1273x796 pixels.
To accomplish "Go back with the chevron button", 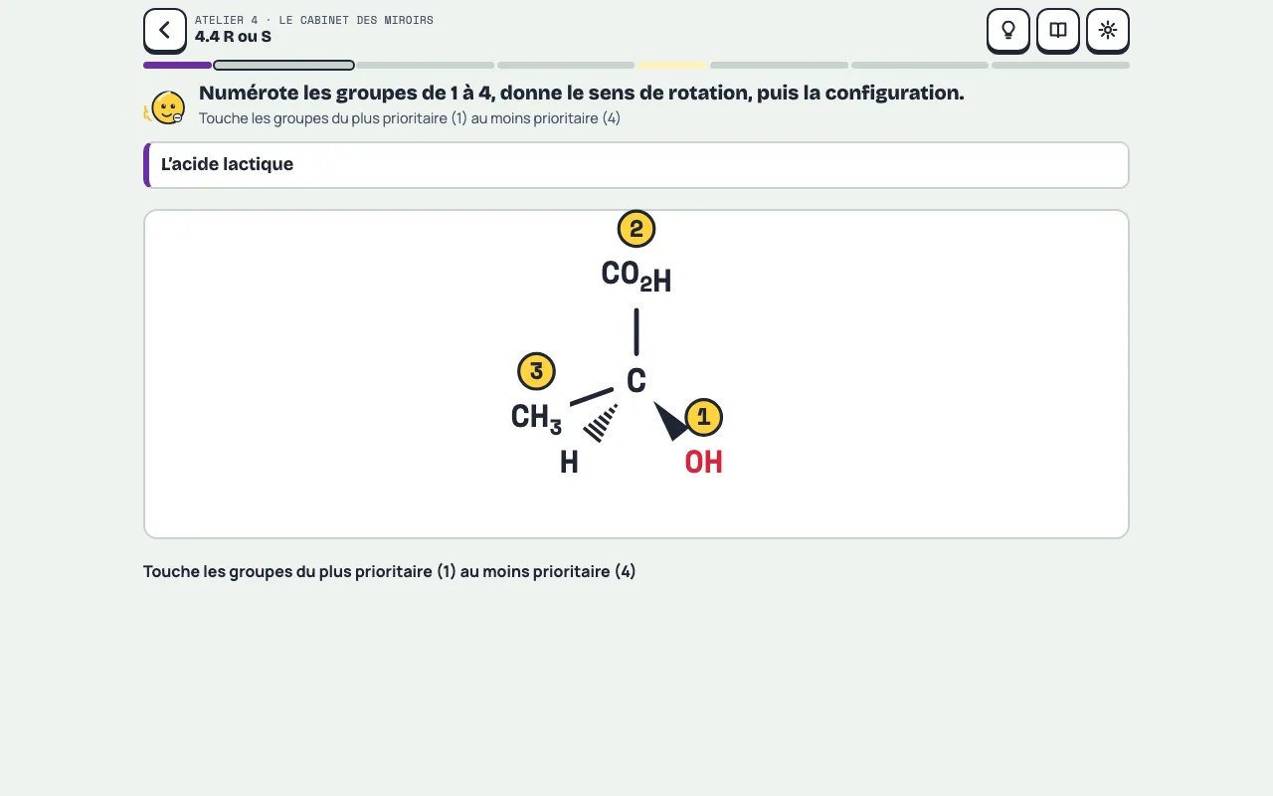I will pos(165,30).
